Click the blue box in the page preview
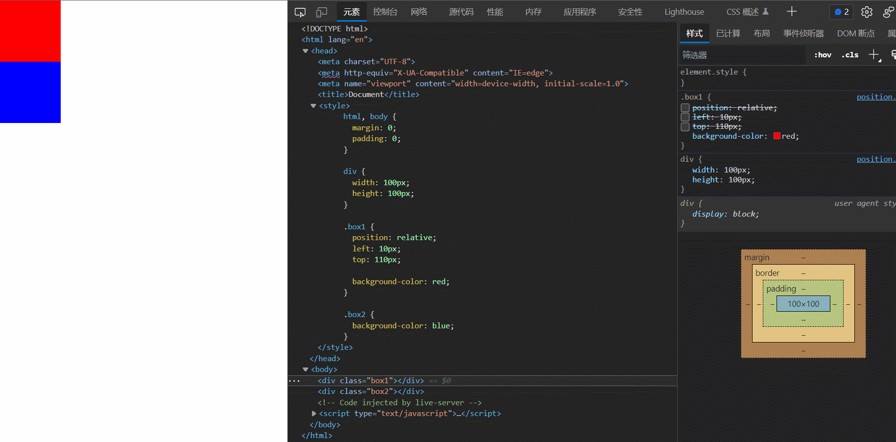The width and height of the screenshot is (896, 442). point(30,92)
